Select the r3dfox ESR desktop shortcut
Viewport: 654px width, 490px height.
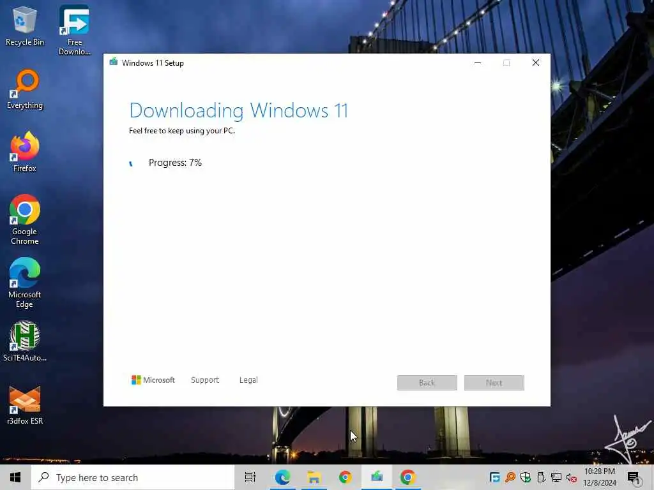click(25, 405)
